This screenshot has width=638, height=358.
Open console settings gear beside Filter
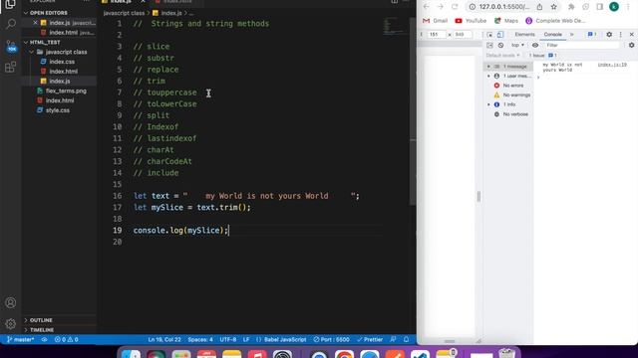[631, 45]
